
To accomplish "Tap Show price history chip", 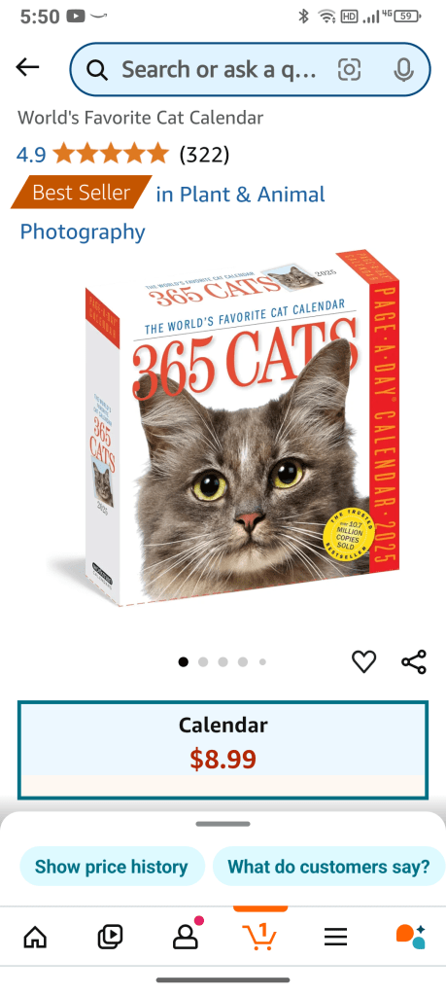I will pos(112,867).
